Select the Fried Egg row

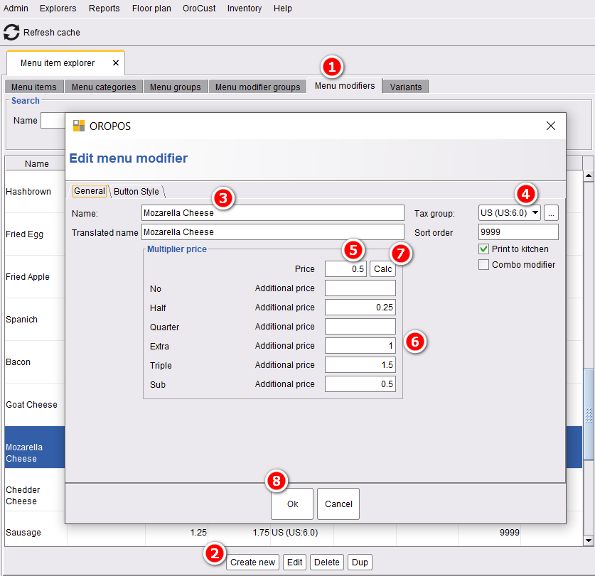(x=35, y=234)
